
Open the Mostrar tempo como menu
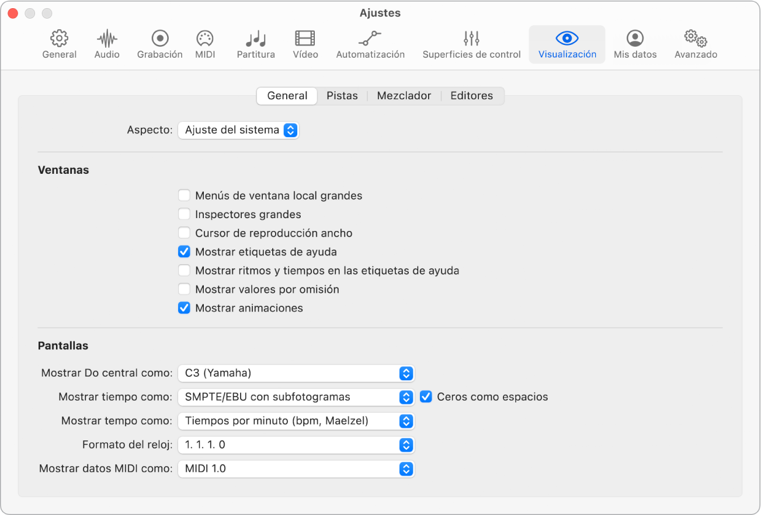(296, 421)
